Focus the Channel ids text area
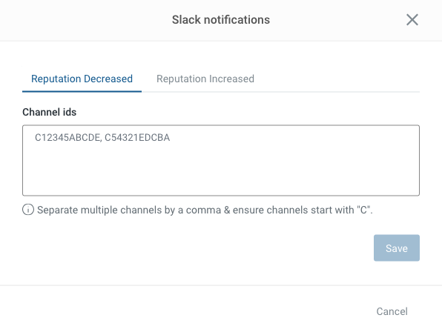 (x=221, y=160)
